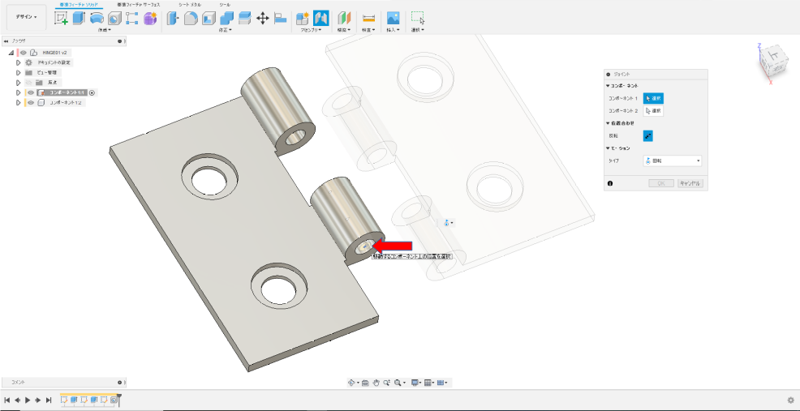Viewport: 800px width, 411px height.
Task: Select the Create Form tool
Action: (150, 19)
